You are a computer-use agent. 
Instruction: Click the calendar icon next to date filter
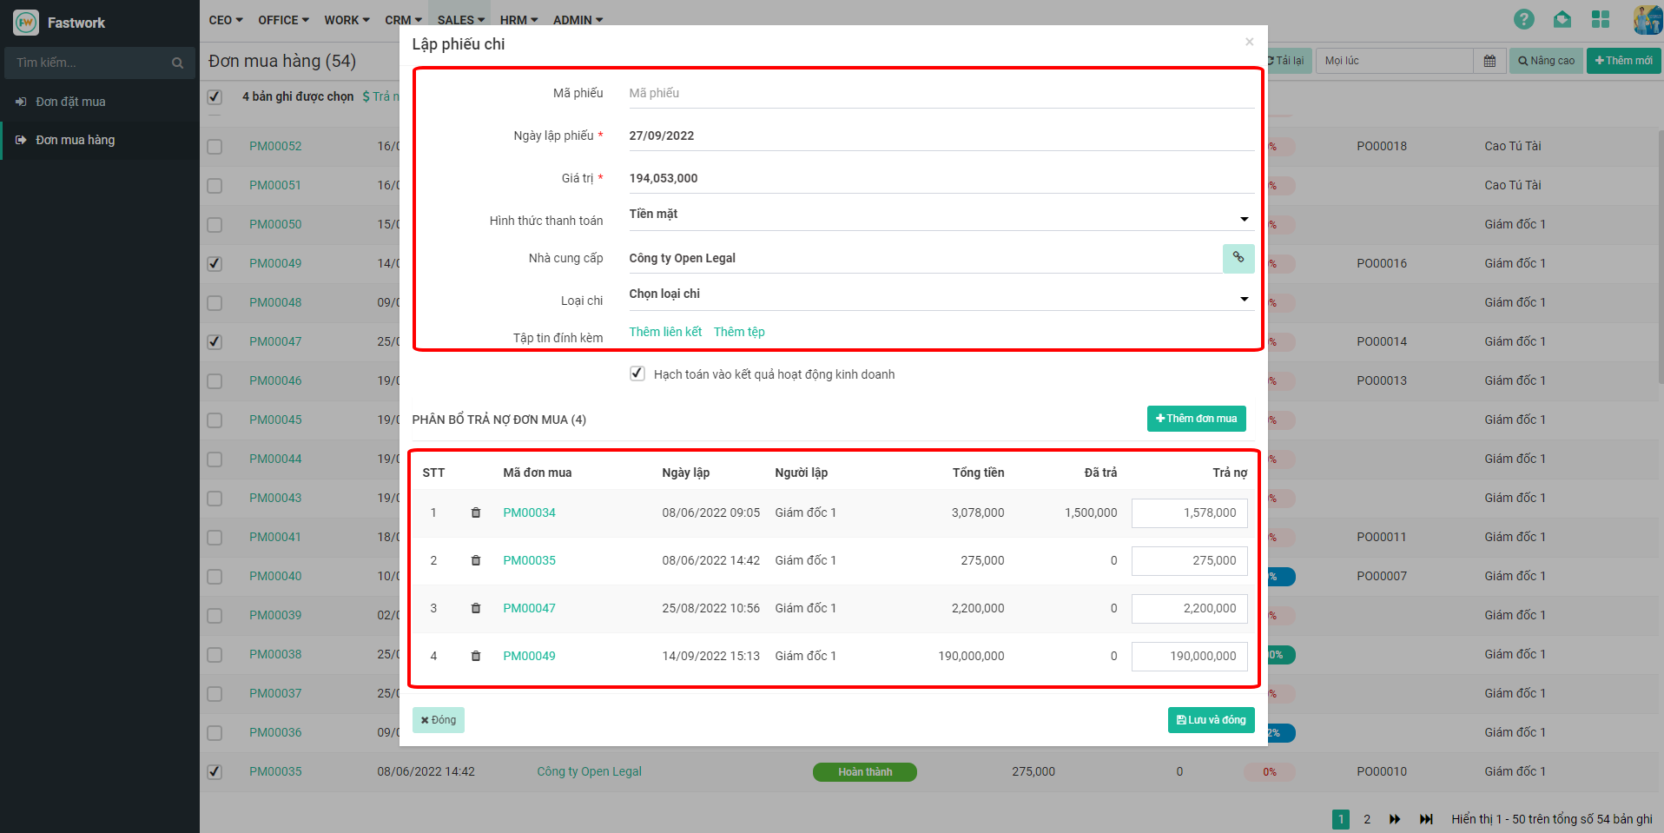pos(1489,61)
